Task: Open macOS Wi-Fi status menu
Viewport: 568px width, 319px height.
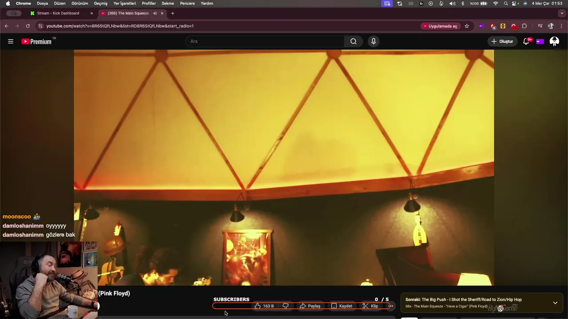Action: (496, 4)
